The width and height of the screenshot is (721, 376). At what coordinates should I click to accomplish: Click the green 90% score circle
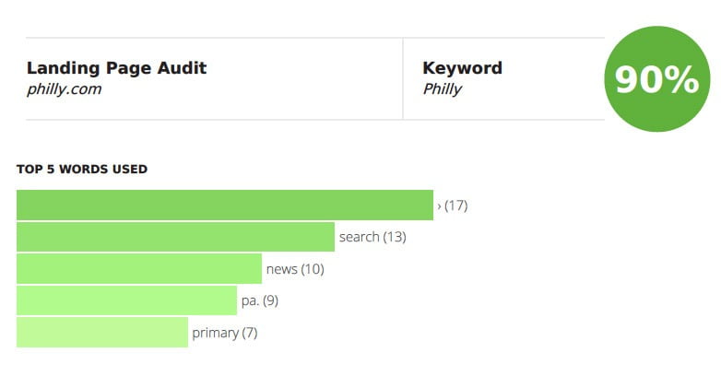(x=657, y=78)
